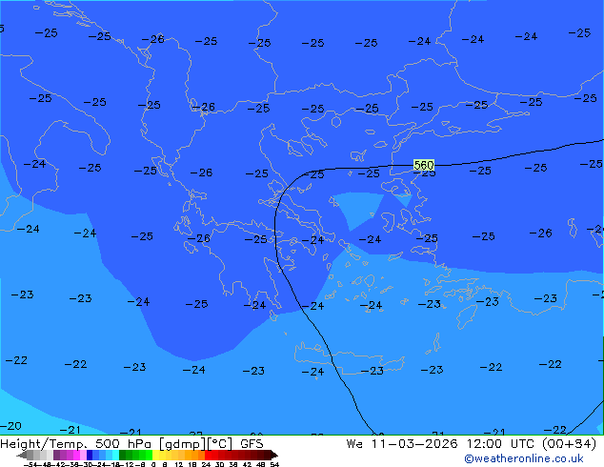Click the 560 height contour label

424,166
